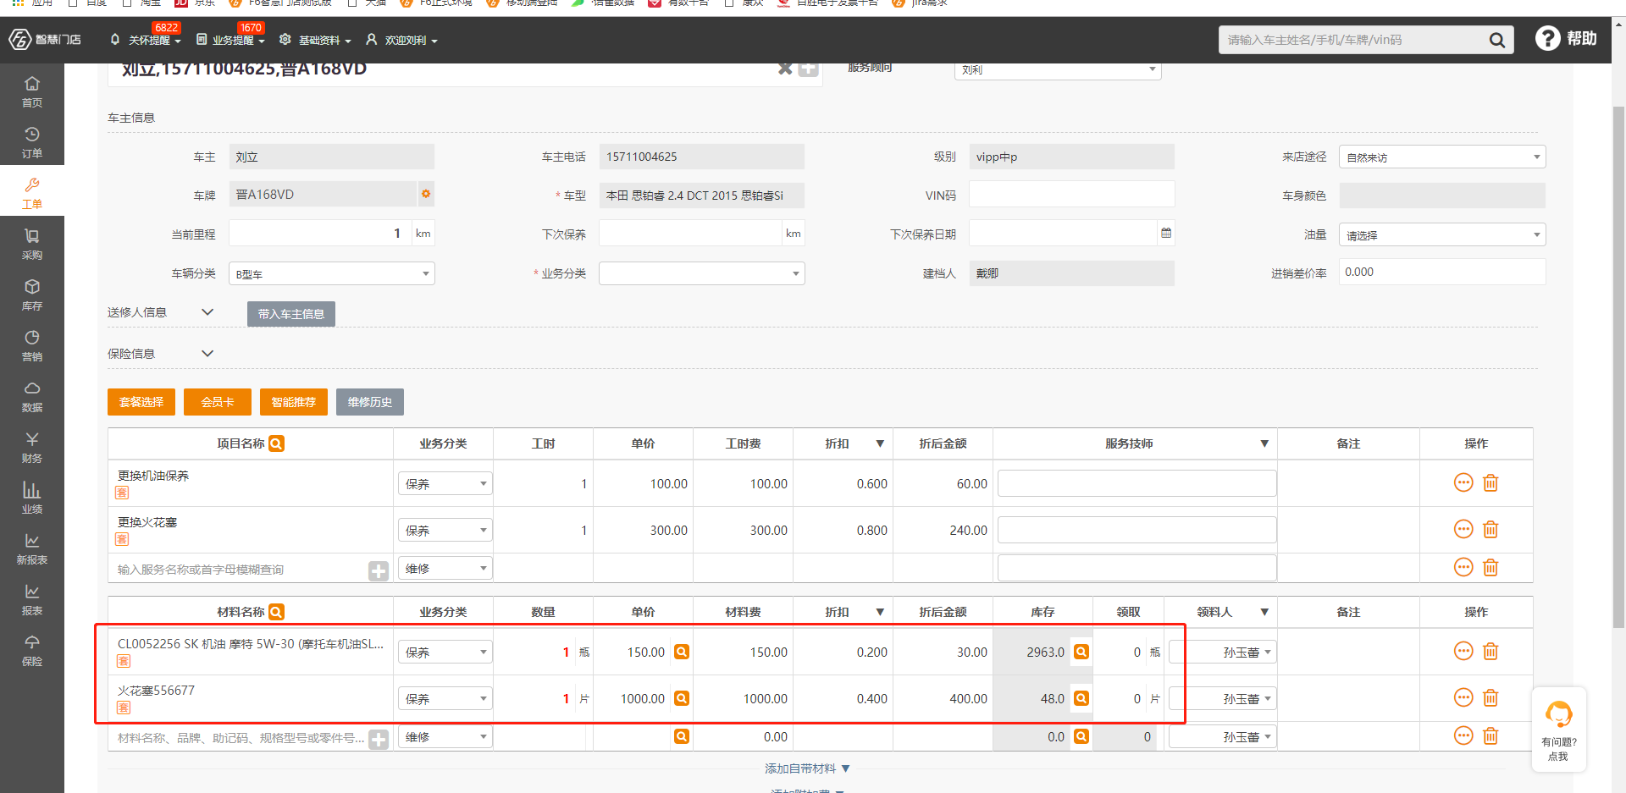Click search icon next to 材料名称 header
Image resolution: width=1626 pixels, height=793 pixels.
coord(276,612)
